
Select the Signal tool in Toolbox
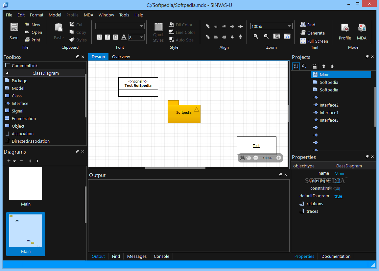(17, 111)
